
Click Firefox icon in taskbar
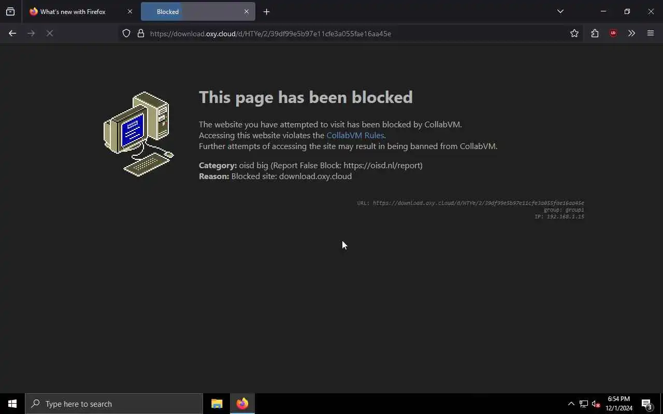(242, 404)
